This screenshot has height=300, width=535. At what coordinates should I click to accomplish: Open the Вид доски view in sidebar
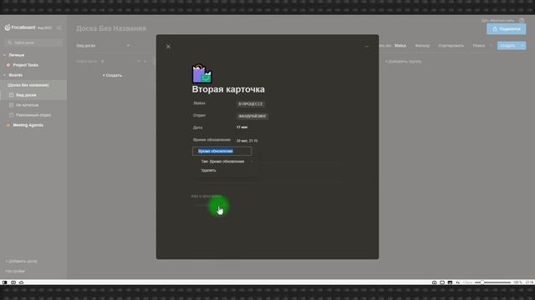coord(26,95)
